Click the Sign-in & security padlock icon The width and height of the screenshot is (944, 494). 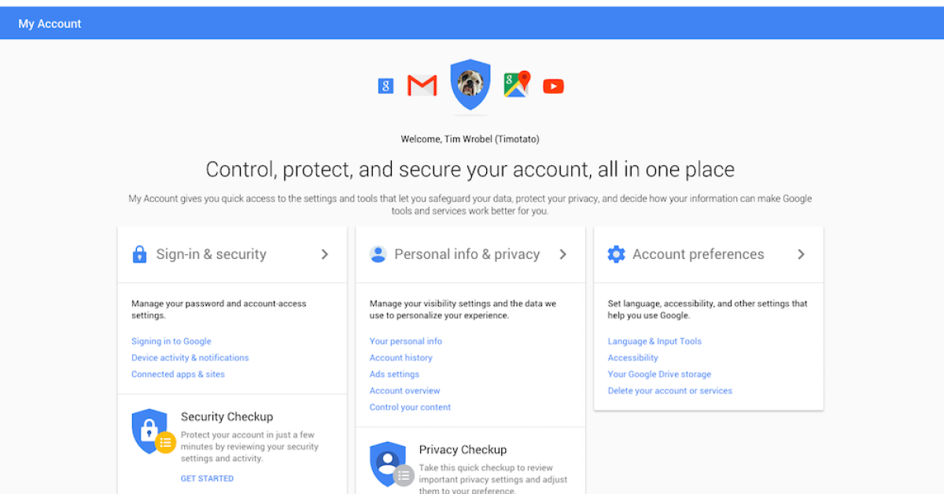(140, 254)
